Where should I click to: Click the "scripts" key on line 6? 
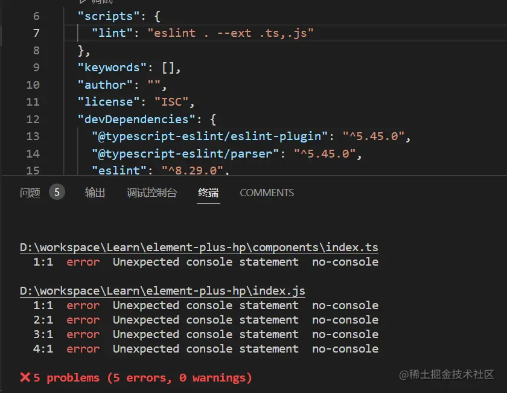(109, 16)
